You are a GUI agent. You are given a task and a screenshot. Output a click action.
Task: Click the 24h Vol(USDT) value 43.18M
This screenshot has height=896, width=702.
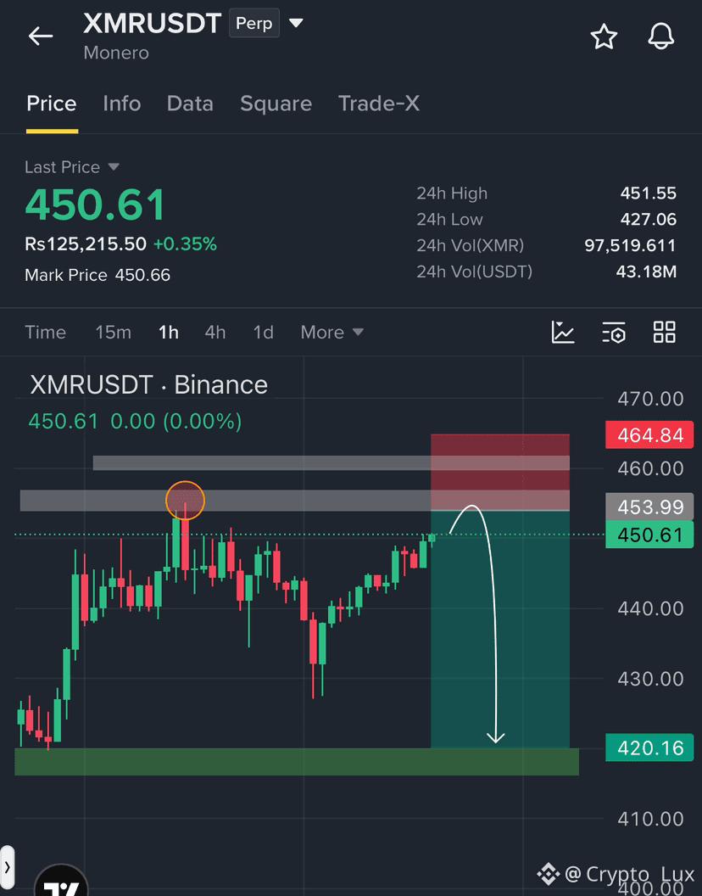point(646,272)
